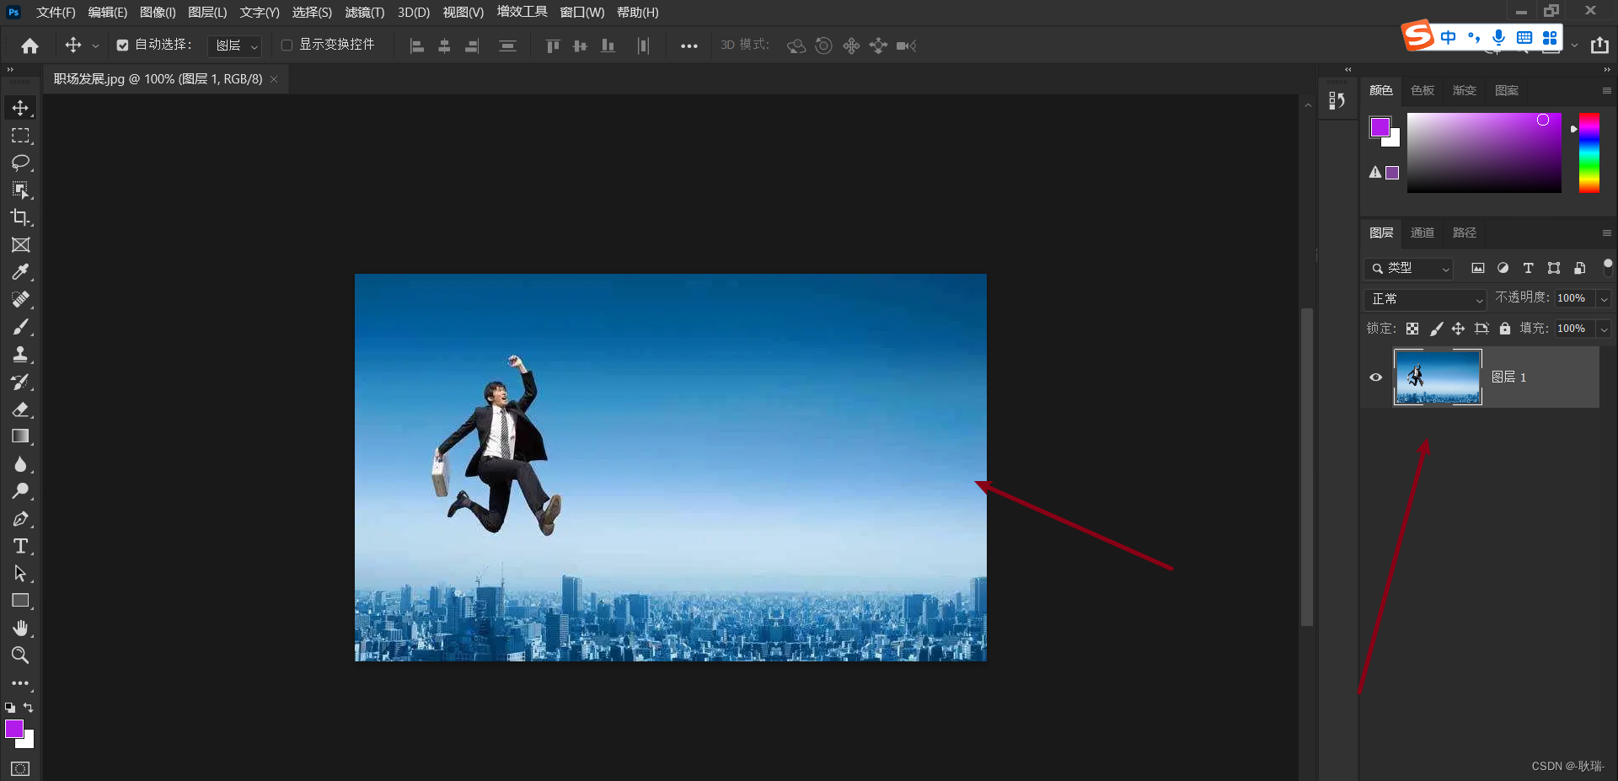Open the 类型 layer filter dropdown
The width and height of the screenshot is (1618, 781).
coord(1408,269)
